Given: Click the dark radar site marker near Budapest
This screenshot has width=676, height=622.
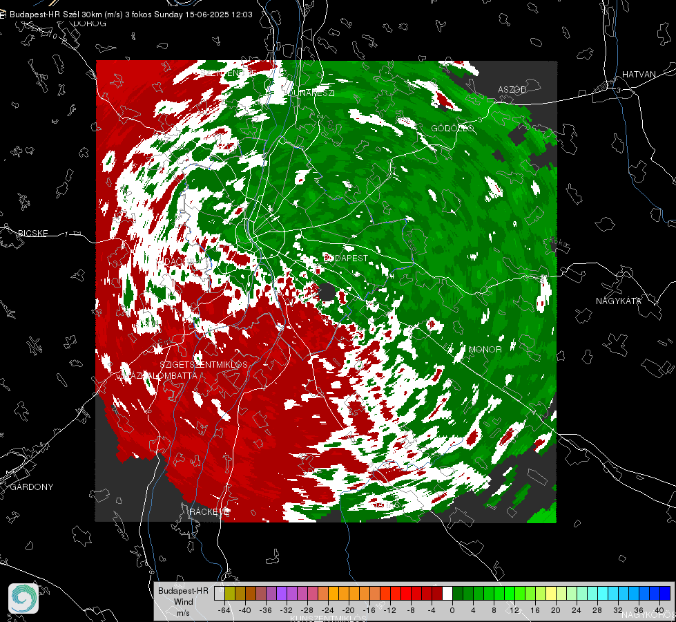Looking at the screenshot, I should pyautogui.click(x=327, y=292).
